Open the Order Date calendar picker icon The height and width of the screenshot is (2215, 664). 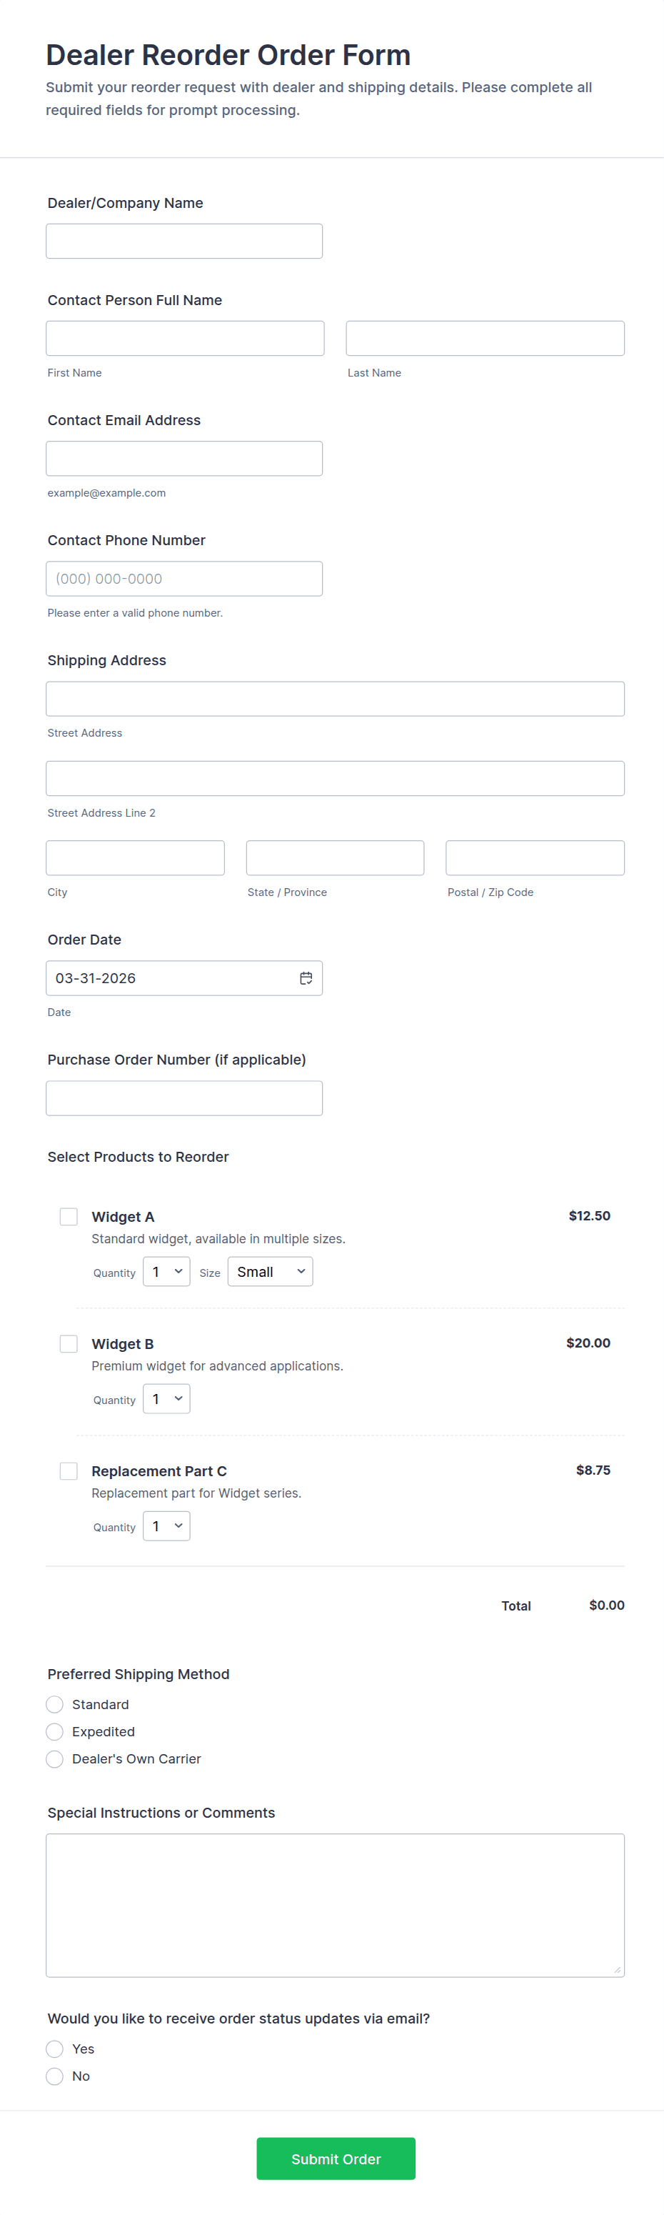[306, 977]
